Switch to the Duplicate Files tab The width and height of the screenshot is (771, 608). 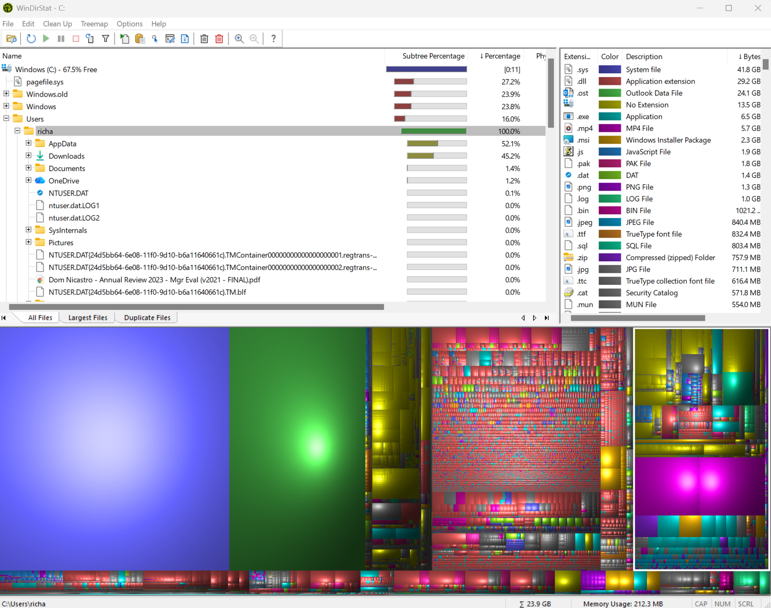click(x=146, y=318)
